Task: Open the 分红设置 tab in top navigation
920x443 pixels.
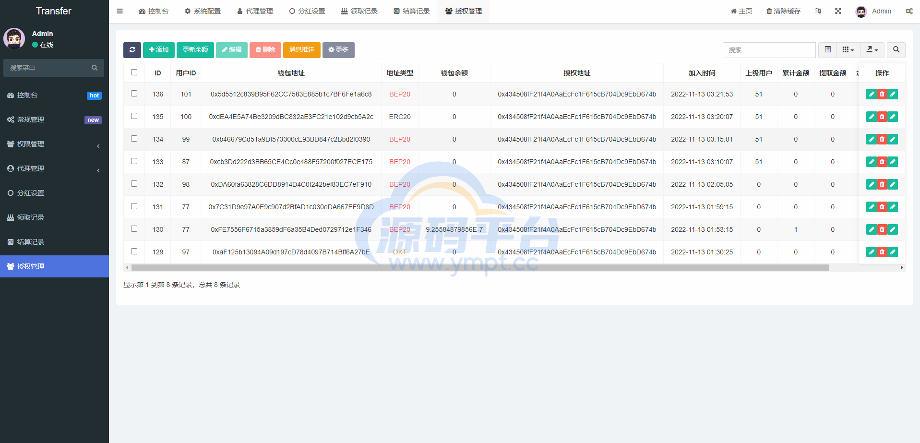Action: (x=307, y=11)
